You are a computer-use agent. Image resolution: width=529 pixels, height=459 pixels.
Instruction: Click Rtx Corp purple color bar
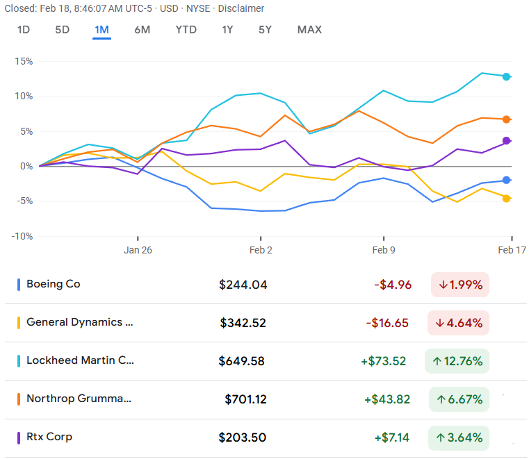19,437
